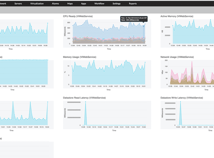This screenshot has height=158, width=214.
Task: Click the Memory Usage (VIWebService) chart title
Action: click(x=80, y=57)
